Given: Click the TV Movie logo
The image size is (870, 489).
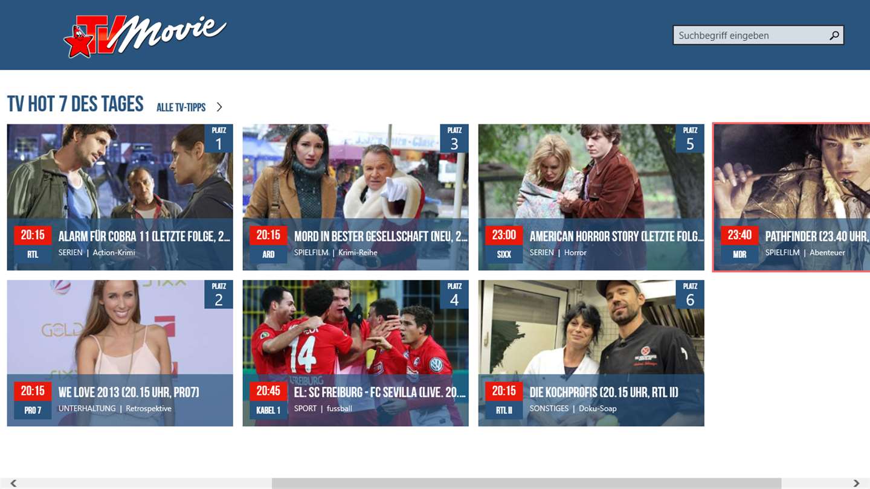Looking at the screenshot, I should pos(145,36).
